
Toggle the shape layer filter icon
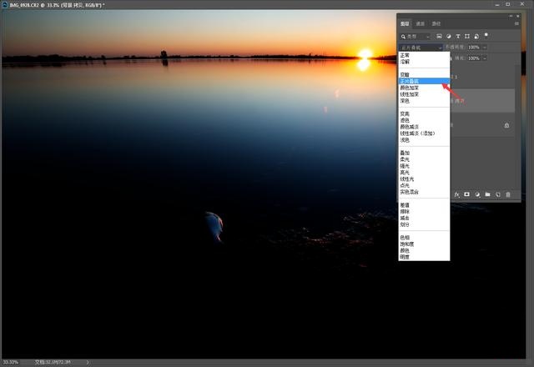[467, 36]
